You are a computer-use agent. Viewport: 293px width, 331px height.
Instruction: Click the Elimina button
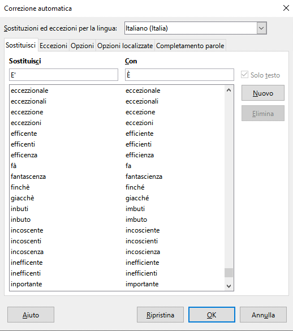pyautogui.click(x=263, y=113)
